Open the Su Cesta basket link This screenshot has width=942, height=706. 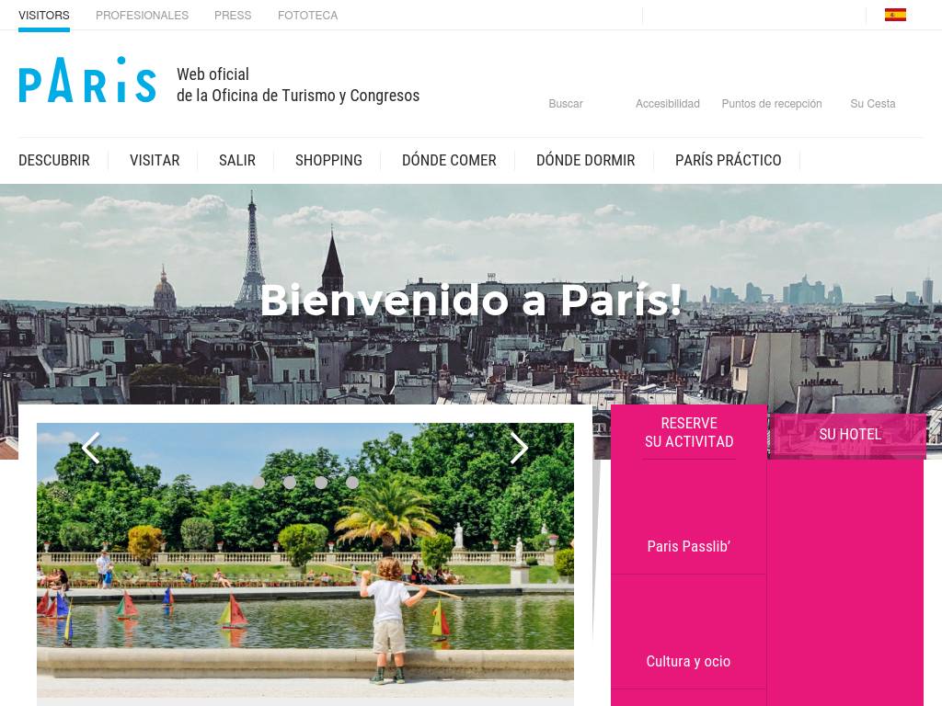[x=872, y=104]
